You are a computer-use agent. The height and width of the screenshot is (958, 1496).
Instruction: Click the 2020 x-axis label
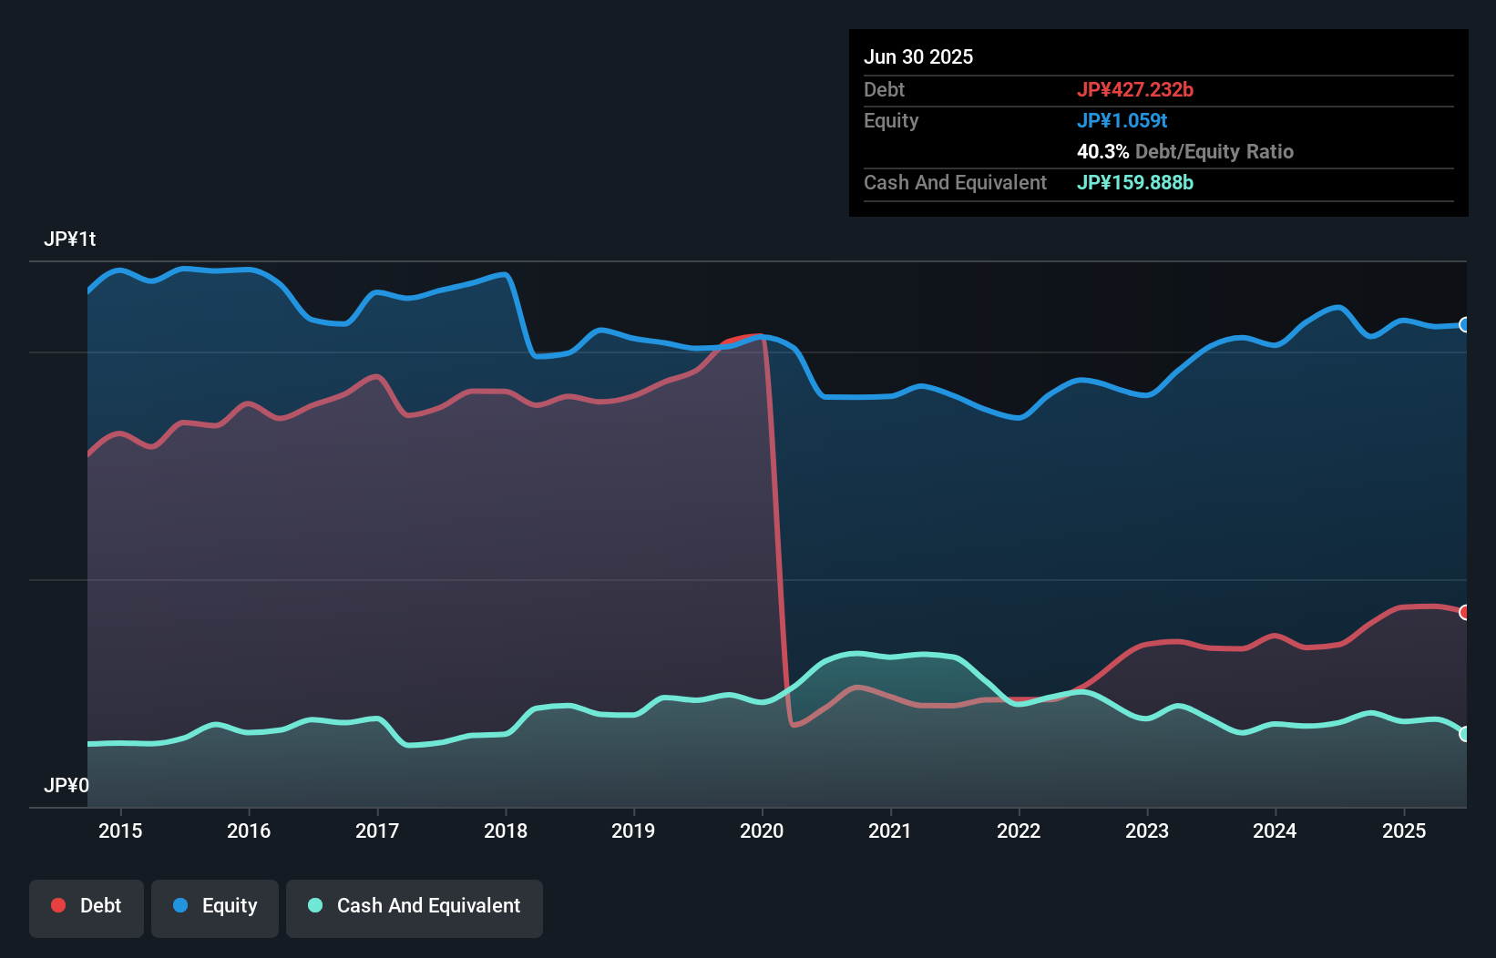coord(762,831)
